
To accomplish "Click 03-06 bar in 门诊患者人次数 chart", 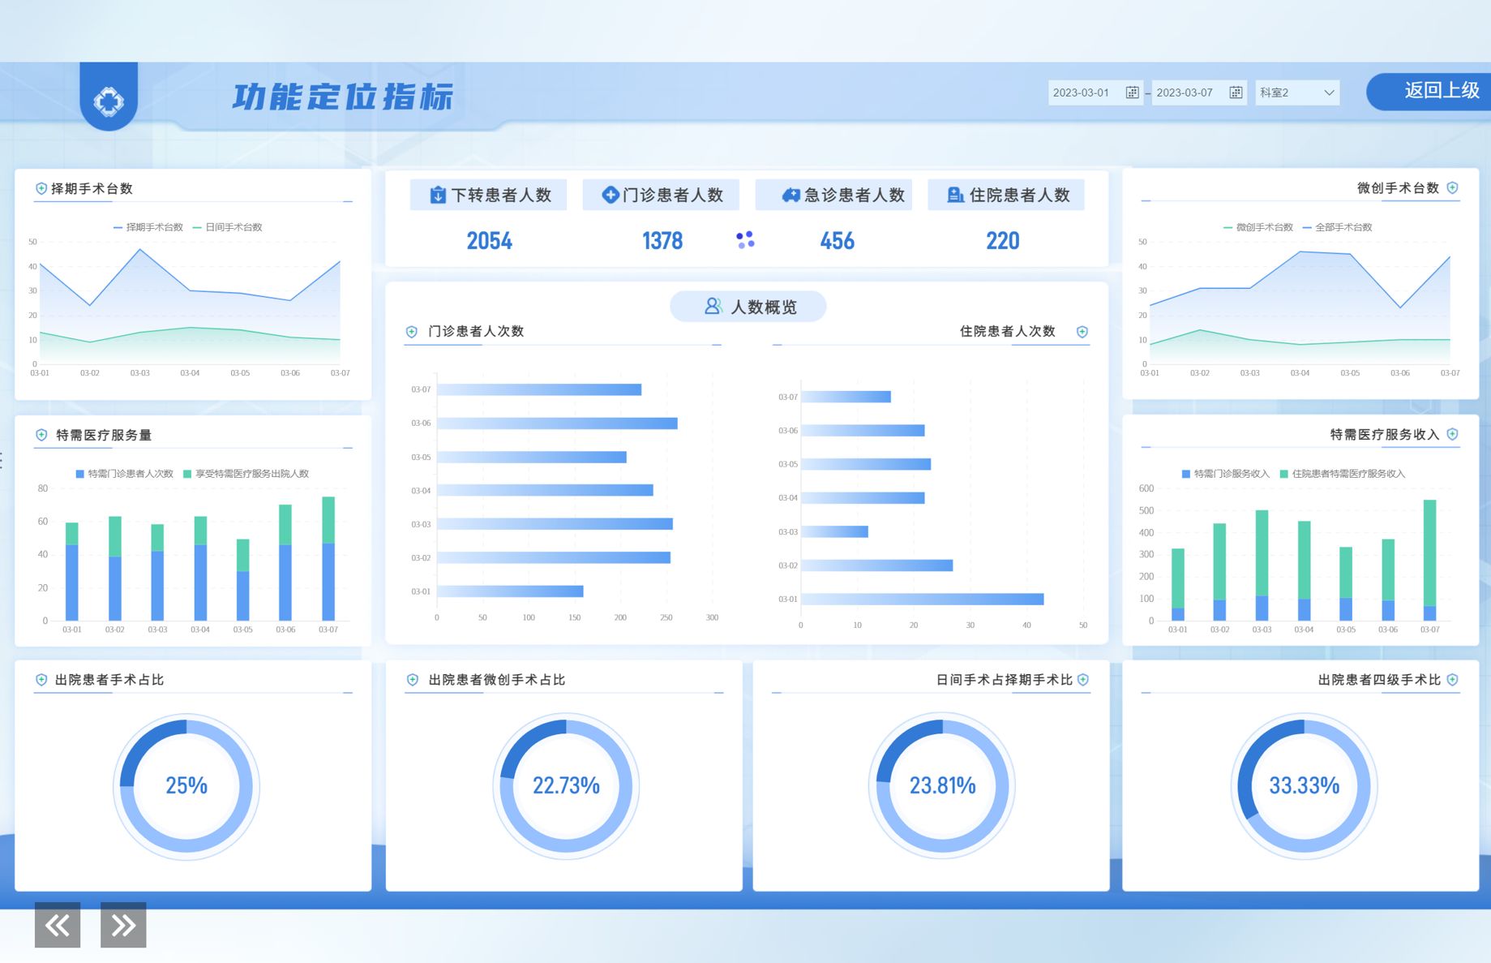I will (x=557, y=423).
